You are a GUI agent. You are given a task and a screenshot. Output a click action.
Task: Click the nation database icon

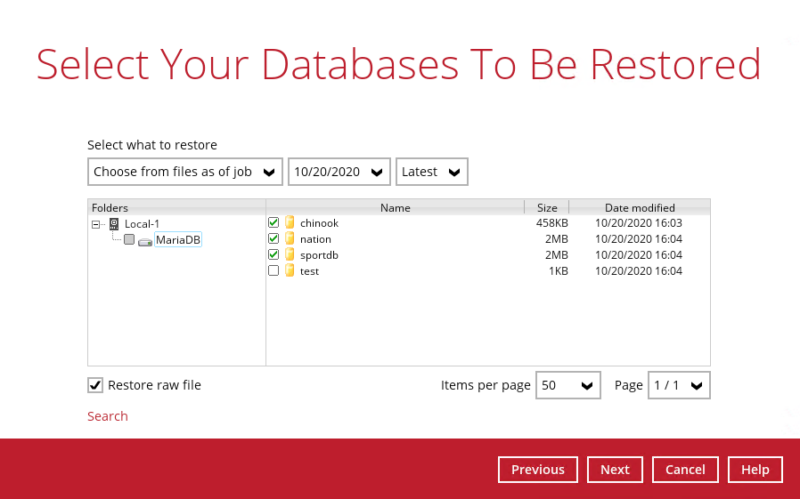(x=290, y=239)
